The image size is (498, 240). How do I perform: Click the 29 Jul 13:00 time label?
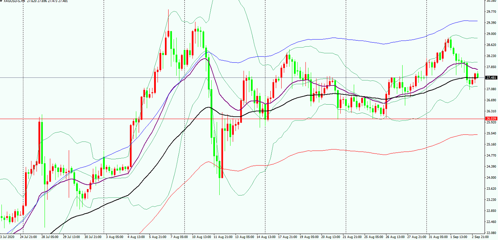tap(71, 237)
